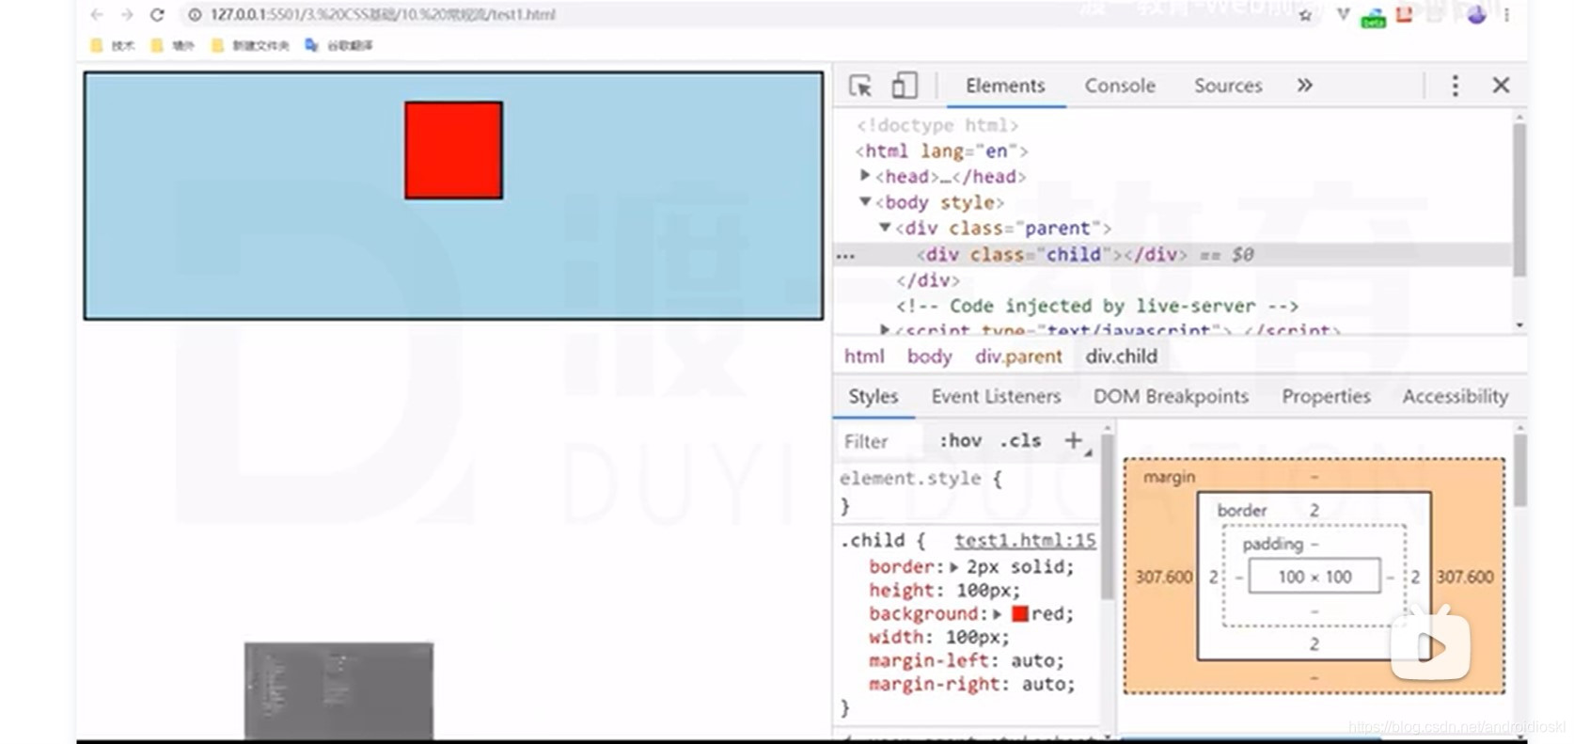Select html in the breadcrumb bar
The height and width of the screenshot is (744, 1574).
click(864, 356)
